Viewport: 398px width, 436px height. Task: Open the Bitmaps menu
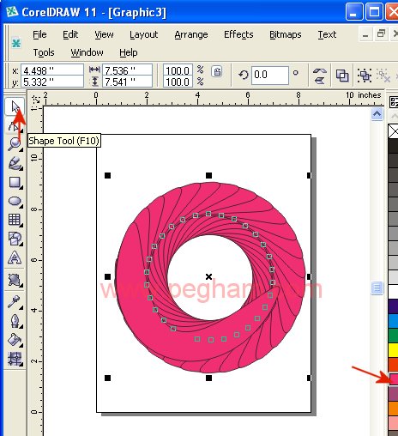pos(286,34)
